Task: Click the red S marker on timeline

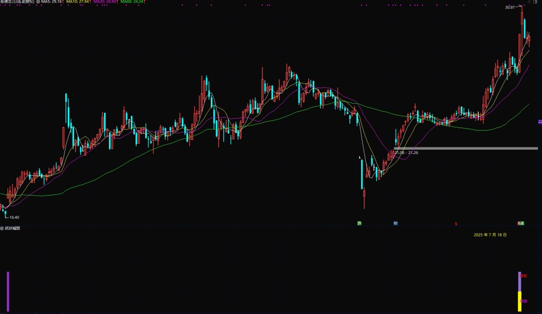Action: (x=456, y=224)
